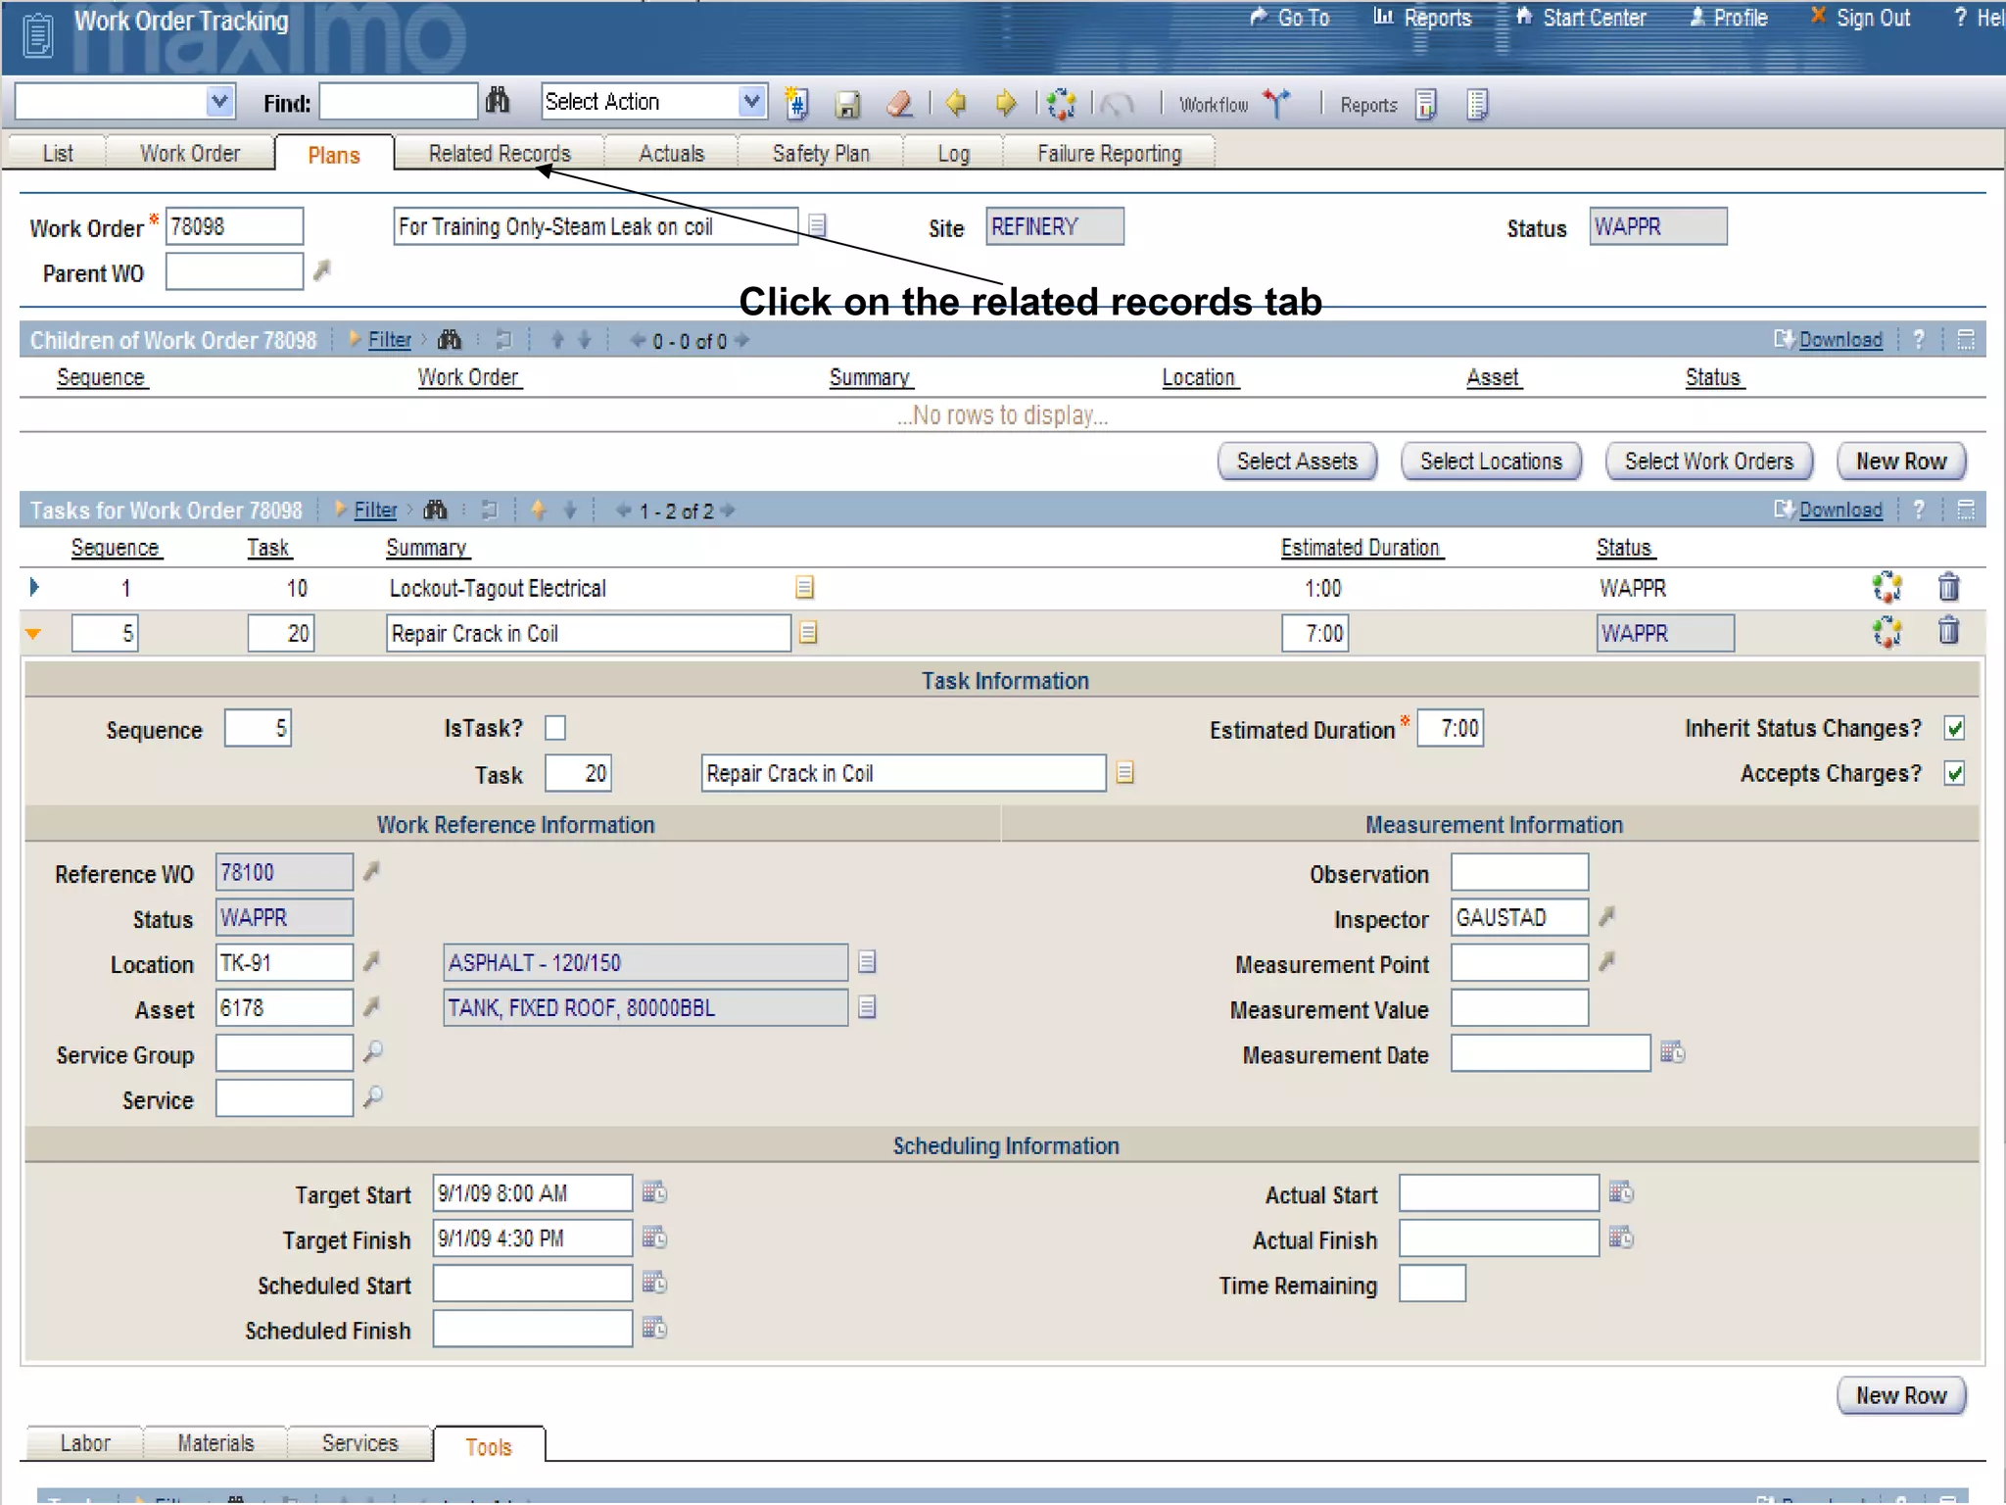Select the Materials sub-tab
This screenshot has width=2006, height=1505.
tap(215, 1443)
